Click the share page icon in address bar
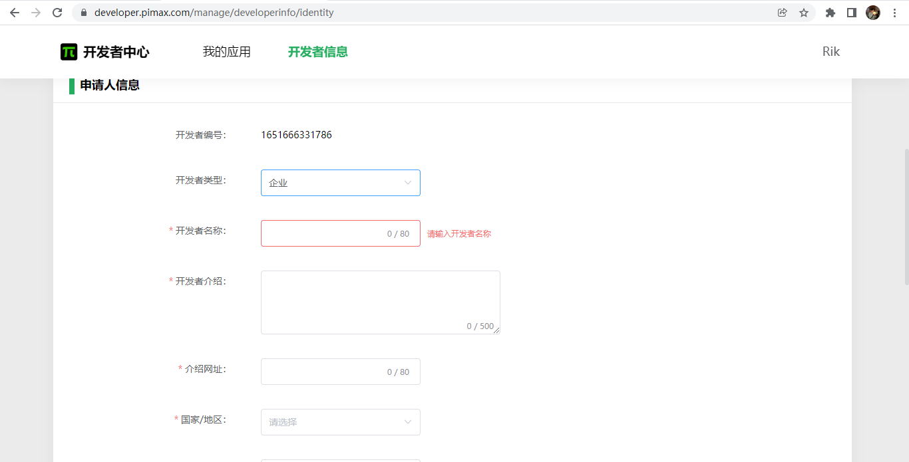 [783, 13]
